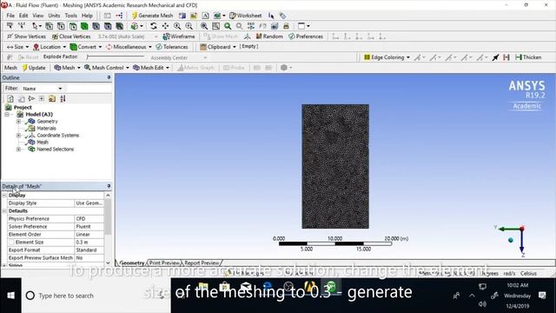Open the Location dropdown

(x=50, y=47)
